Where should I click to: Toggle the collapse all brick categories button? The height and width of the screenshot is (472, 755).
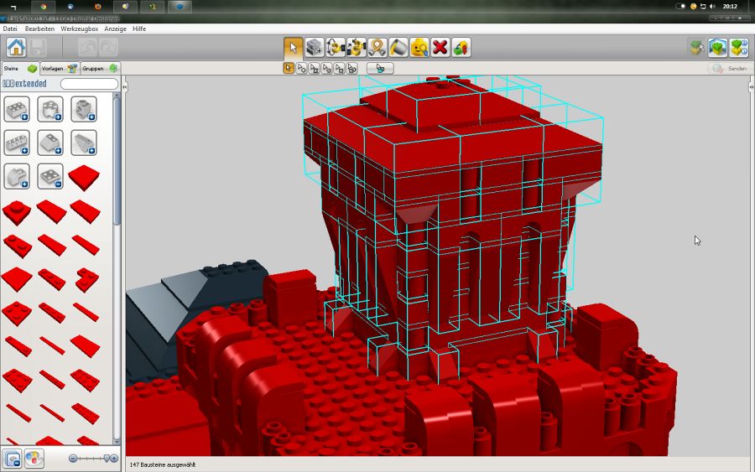tap(13, 458)
